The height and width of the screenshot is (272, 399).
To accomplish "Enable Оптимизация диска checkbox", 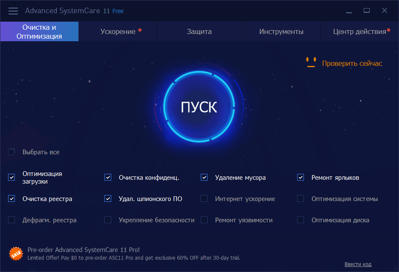I will tap(301, 220).
